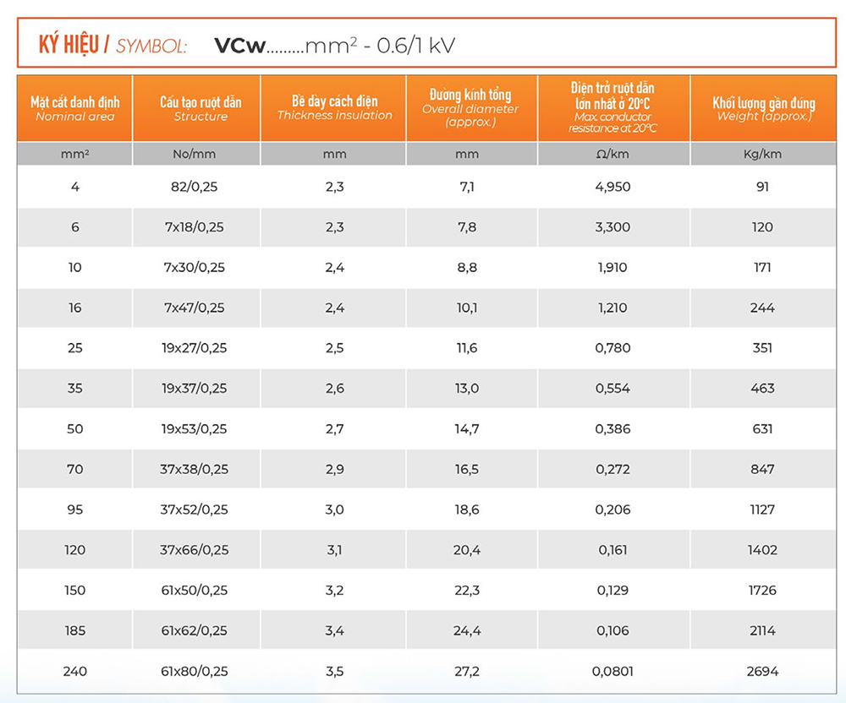Select the Kg/km unit cell
846x703 pixels.
(762, 154)
